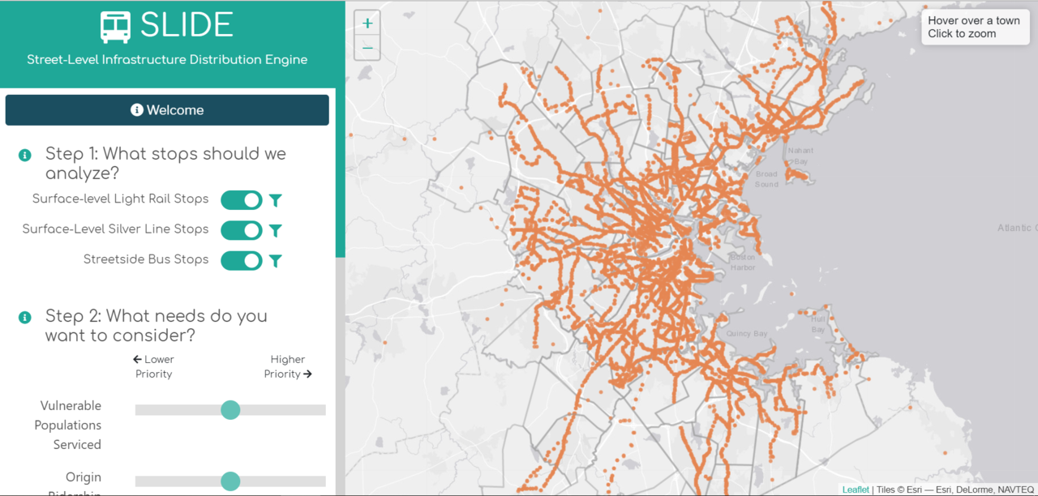Open filter for Surface-level Light Rail Stops
1038x496 pixels.
pos(276,200)
